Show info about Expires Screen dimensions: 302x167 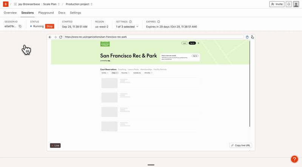[159, 22]
